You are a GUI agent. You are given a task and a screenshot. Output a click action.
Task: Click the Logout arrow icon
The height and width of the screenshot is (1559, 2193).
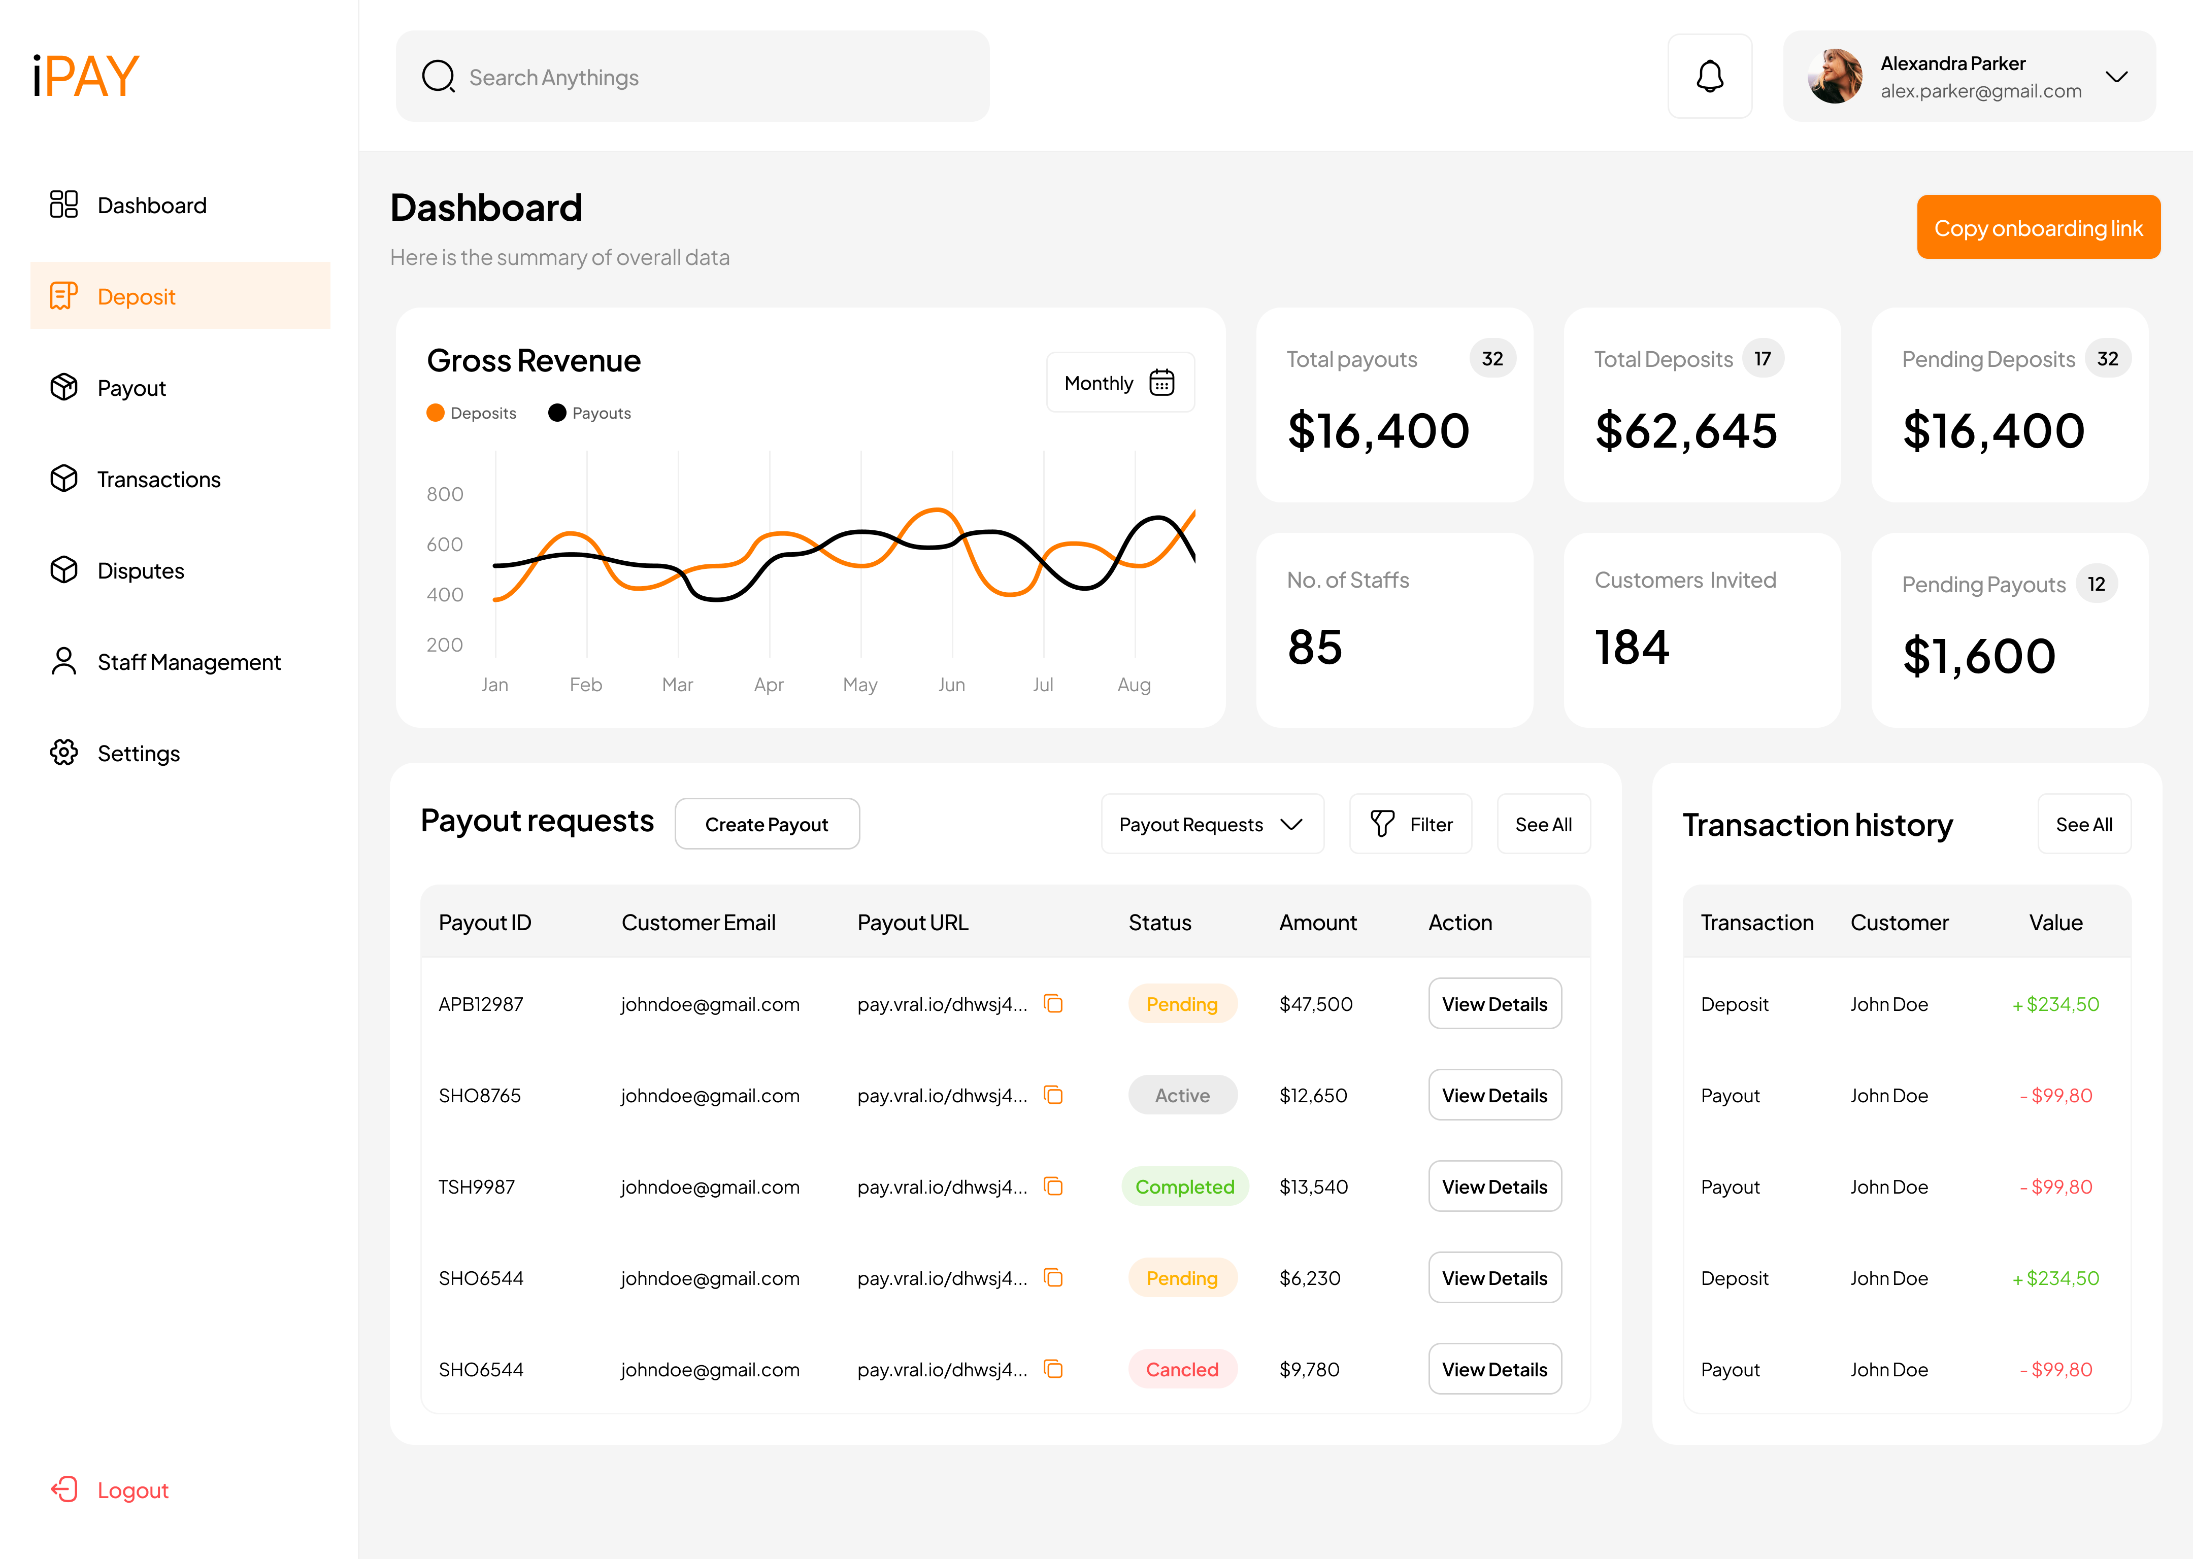(x=63, y=1489)
